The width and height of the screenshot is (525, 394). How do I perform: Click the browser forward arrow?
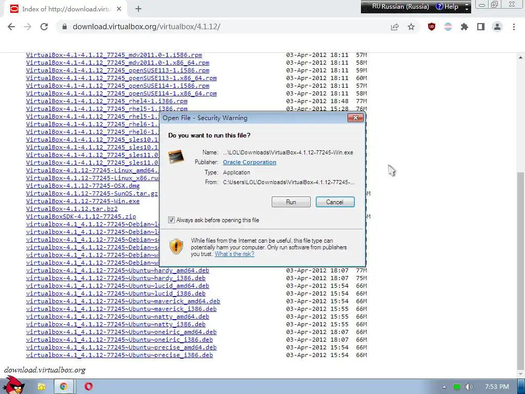click(x=28, y=27)
